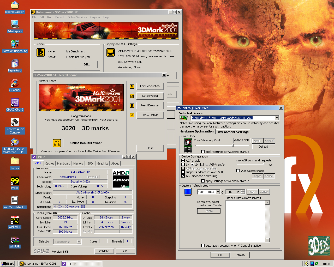Enable auto apply settings when V.Control active
This screenshot has width=334, height=267.
tap(203, 246)
